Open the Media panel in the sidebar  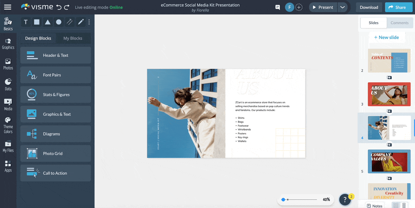8,103
